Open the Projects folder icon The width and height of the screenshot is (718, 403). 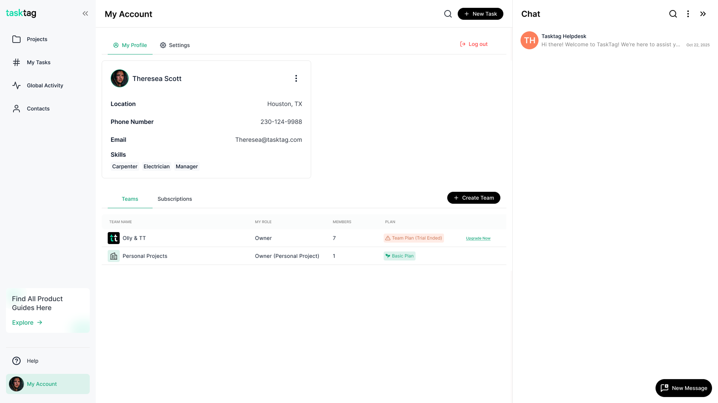tap(16, 39)
